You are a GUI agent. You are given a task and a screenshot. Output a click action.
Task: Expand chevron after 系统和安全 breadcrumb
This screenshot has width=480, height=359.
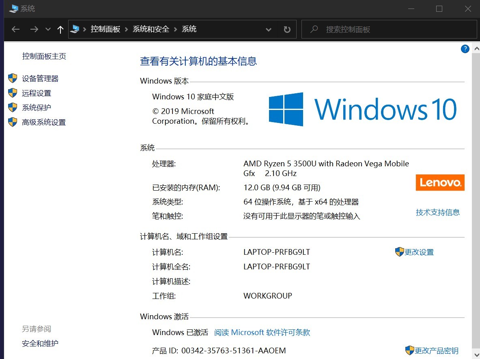point(175,29)
